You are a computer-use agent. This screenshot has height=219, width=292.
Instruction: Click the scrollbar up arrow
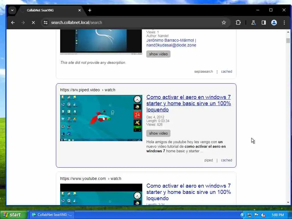[x=288, y=32]
